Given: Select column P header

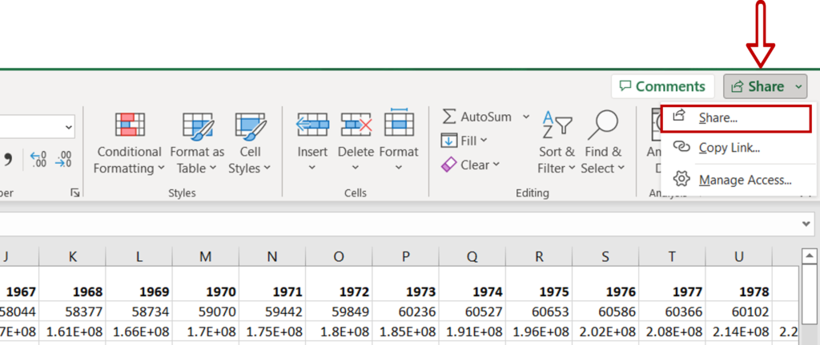Looking at the screenshot, I should tap(406, 256).
